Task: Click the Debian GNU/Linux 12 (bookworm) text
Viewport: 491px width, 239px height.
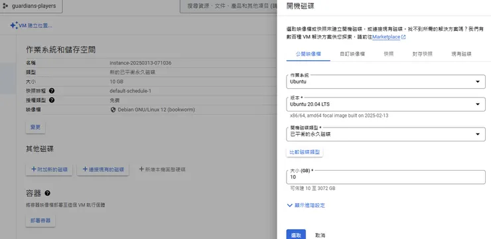Action: pos(156,110)
